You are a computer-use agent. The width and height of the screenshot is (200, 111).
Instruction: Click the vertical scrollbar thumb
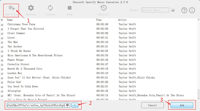point(198,93)
